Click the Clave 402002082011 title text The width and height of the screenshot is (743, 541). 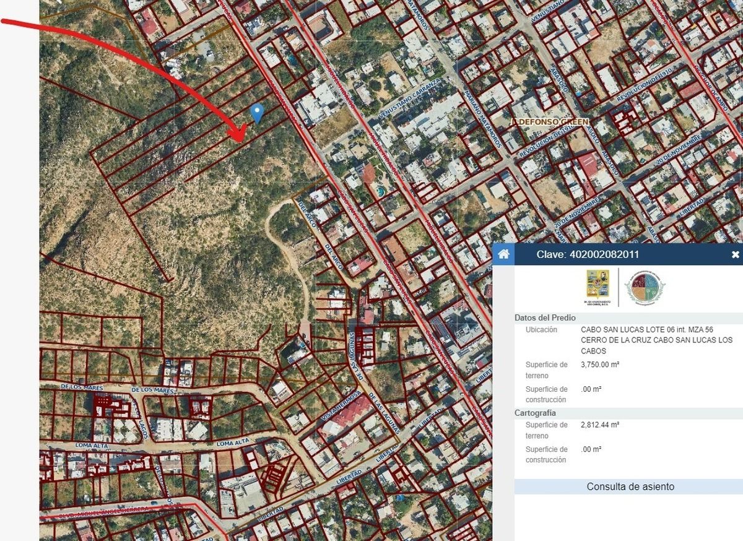[588, 254]
